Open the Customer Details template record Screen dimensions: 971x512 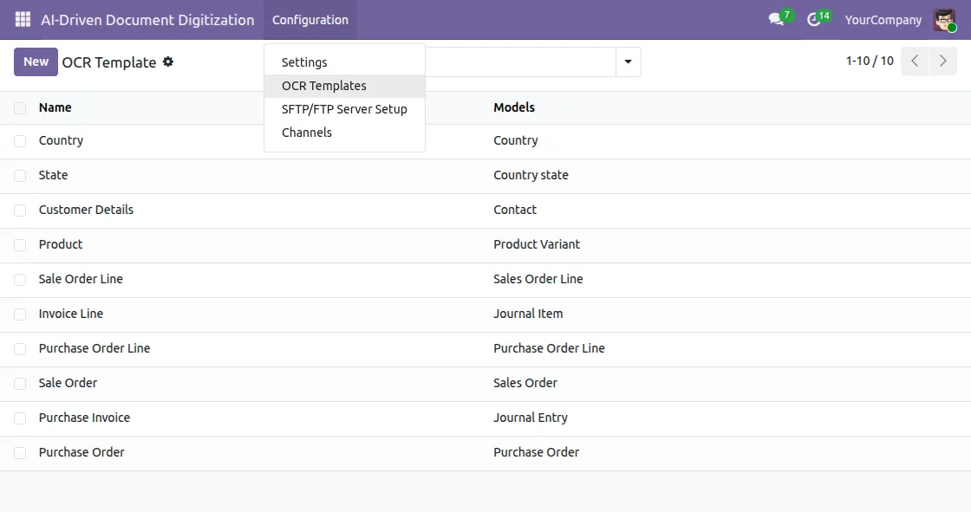tap(86, 210)
